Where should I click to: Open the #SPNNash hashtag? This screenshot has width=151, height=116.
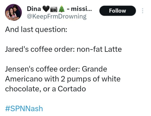coord(24,108)
